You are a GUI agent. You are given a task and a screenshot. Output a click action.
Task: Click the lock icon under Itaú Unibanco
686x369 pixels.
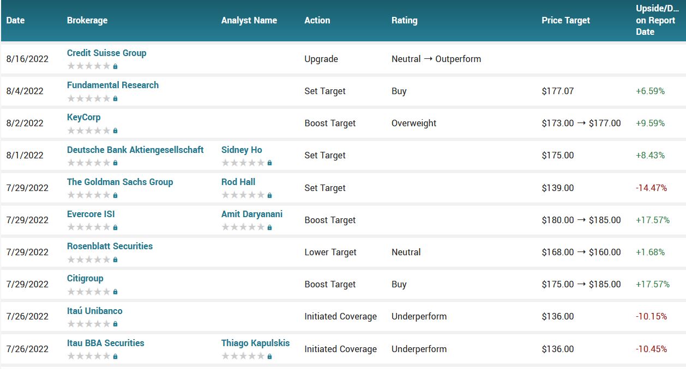coord(115,324)
